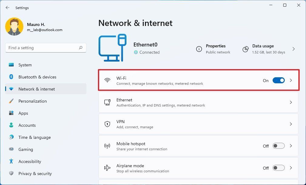Select Network & internet in sidebar
The width and height of the screenshot is (306, 185).
pyautogui.click(x=36, y=89)
